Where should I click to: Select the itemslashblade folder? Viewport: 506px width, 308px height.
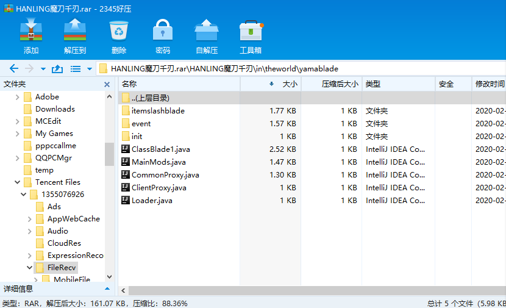coord(158,111)
